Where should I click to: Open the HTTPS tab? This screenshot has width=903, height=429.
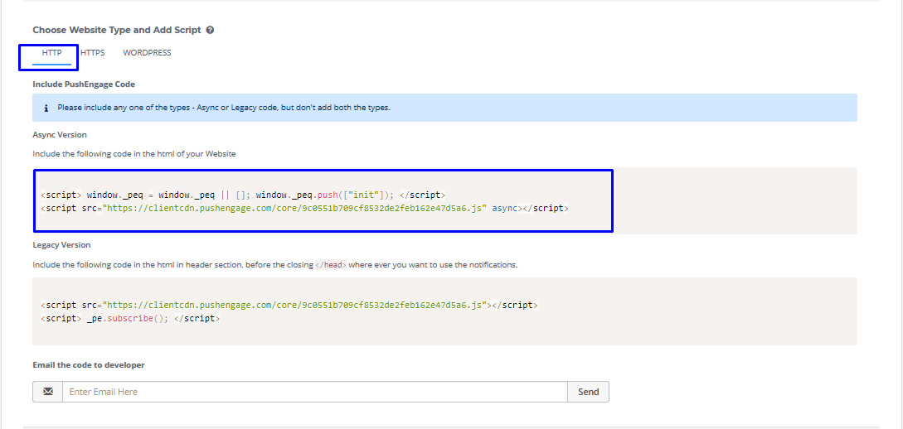coord(93,53)
